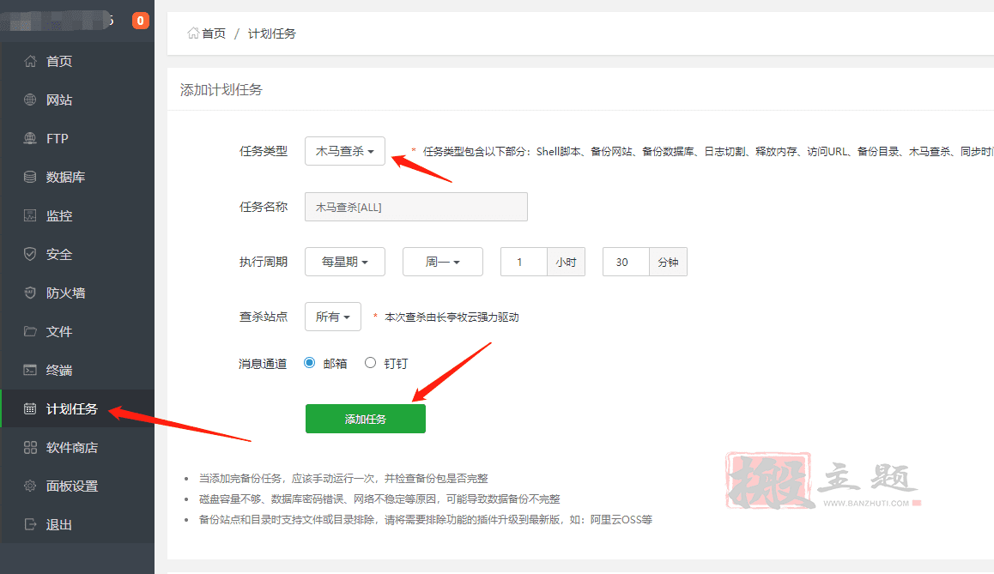Click the orange notification badge 0
Viewport: 994px width, 574px height.
click(x=140, y=21)
